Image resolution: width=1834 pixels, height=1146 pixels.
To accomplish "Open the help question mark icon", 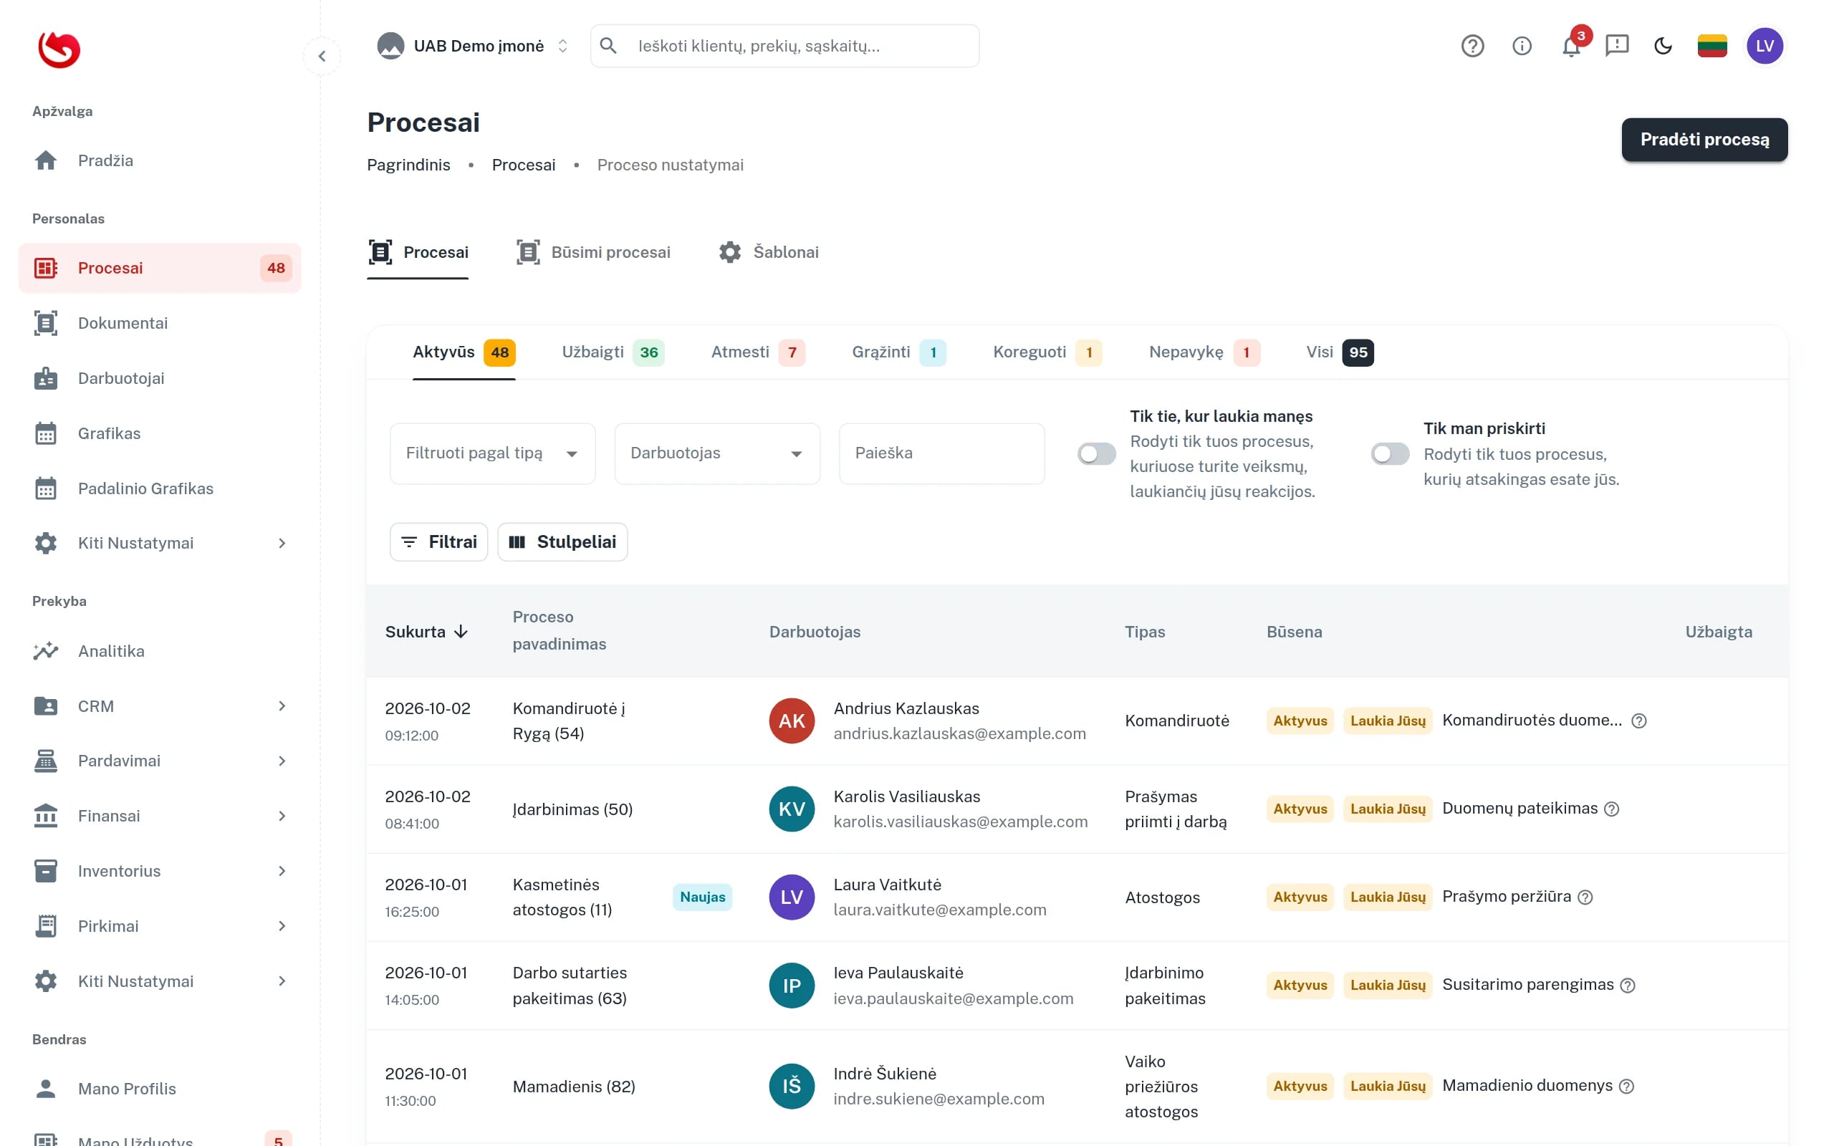I will point(1471,47).
